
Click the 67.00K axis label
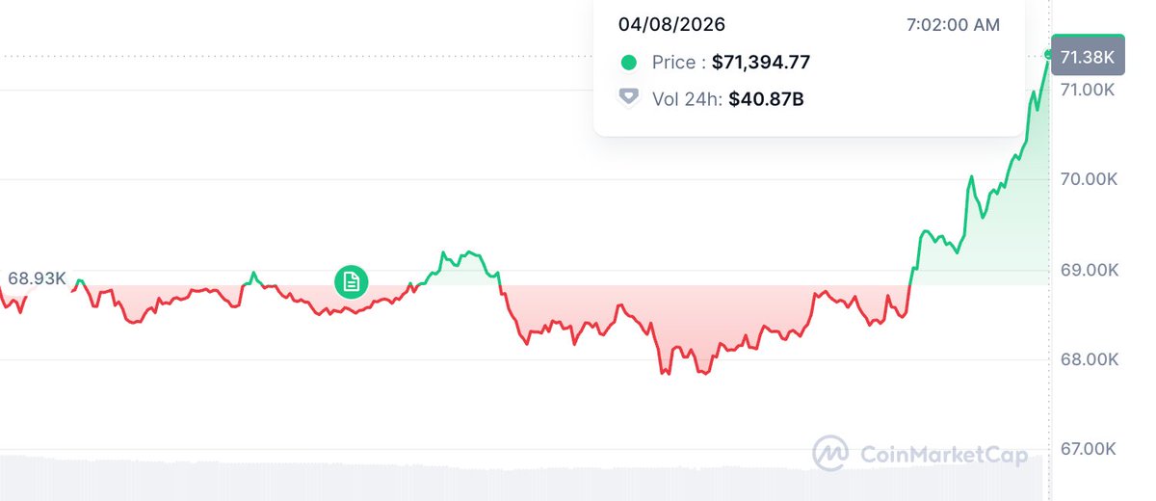tap(1087, 449)
